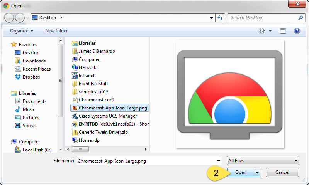Screen dimensions: 309x185
Task: Expand the Desktop breadcrumb arrow
Action: [x=61, y=18]
